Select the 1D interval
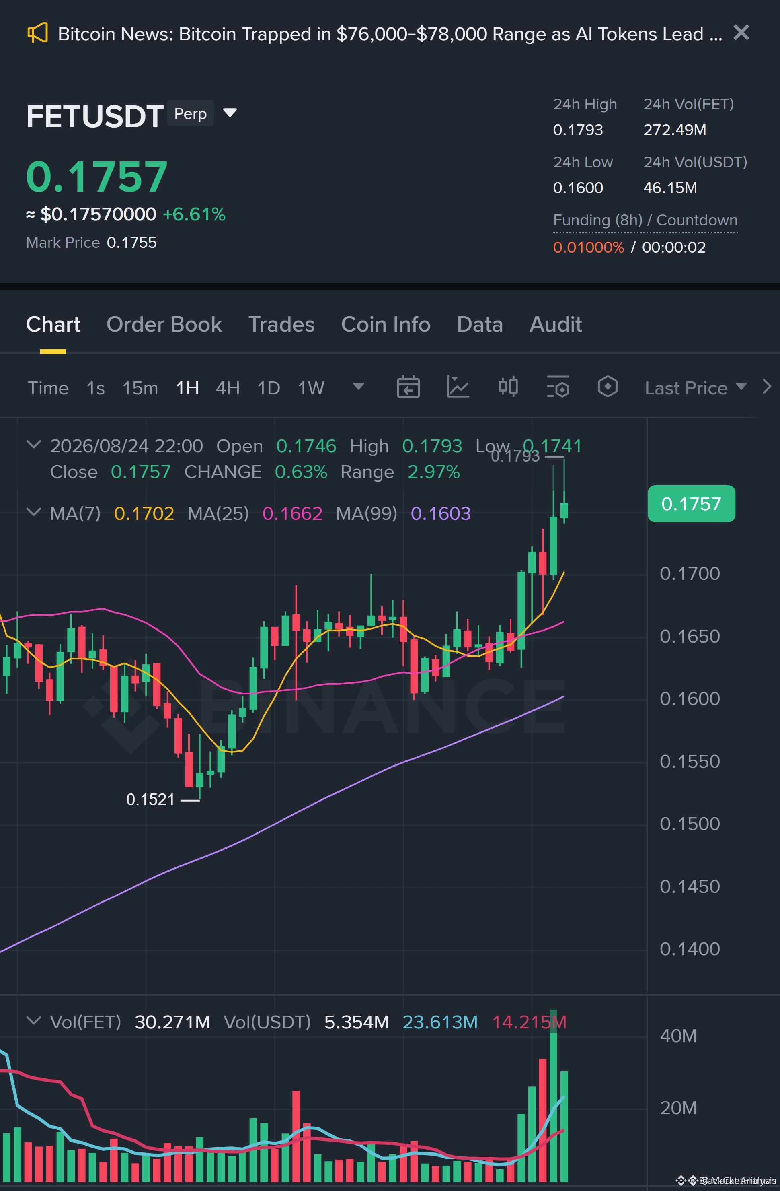This screenshot has width=780, height=1191. pyautogui.click(x=269, y=388)
